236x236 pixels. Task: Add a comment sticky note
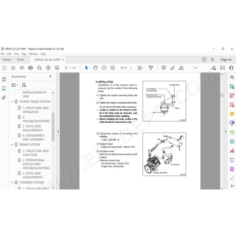[164, 68]
